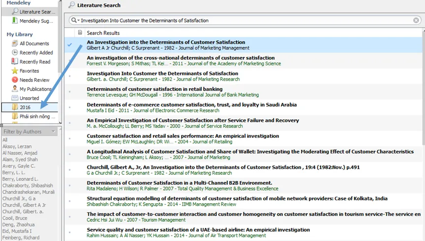Click the Phái sinh nông folder icon
Screen dimensions: 425x241
click(x=15, y=116)
